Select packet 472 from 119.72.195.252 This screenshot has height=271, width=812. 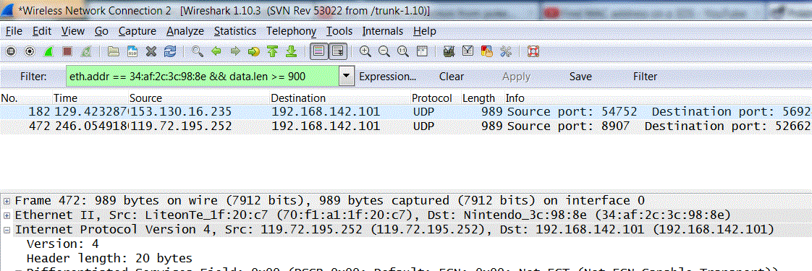click(406, 126)
